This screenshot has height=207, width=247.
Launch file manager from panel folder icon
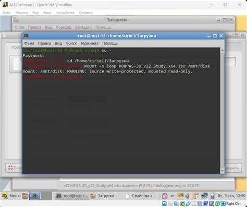(25, 196)
